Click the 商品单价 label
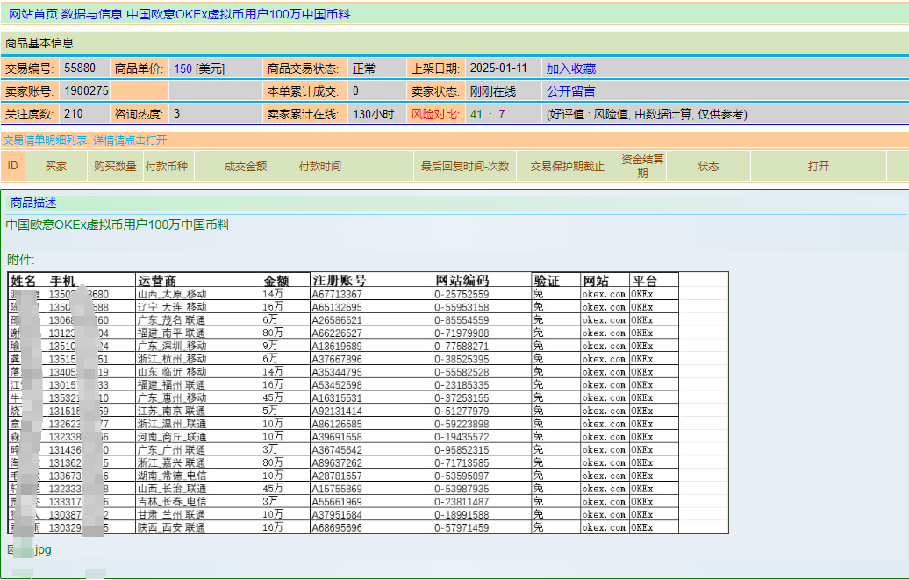Viewport: 909px width, 580px height. [140, 68]
